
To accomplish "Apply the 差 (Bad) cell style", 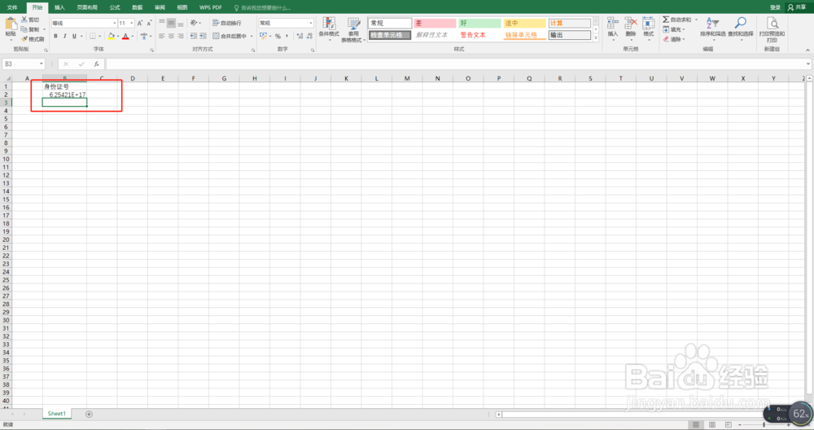I will pos(435,23).
